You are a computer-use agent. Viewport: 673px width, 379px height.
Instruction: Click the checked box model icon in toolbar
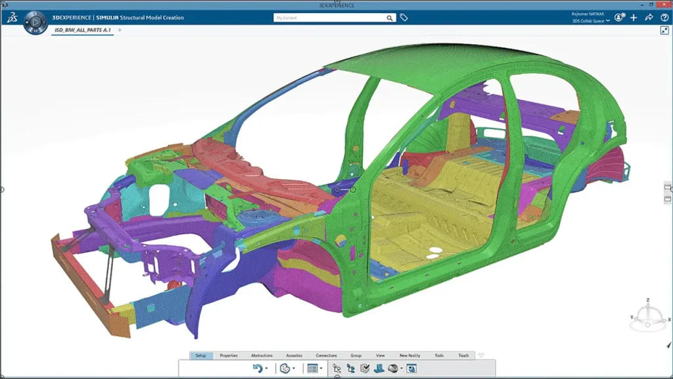364,368
